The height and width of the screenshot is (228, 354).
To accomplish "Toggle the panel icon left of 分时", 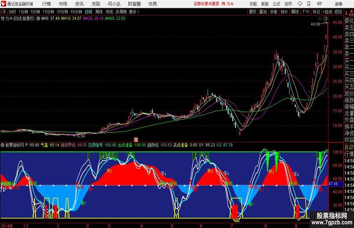I will click(x=3, y=12).
